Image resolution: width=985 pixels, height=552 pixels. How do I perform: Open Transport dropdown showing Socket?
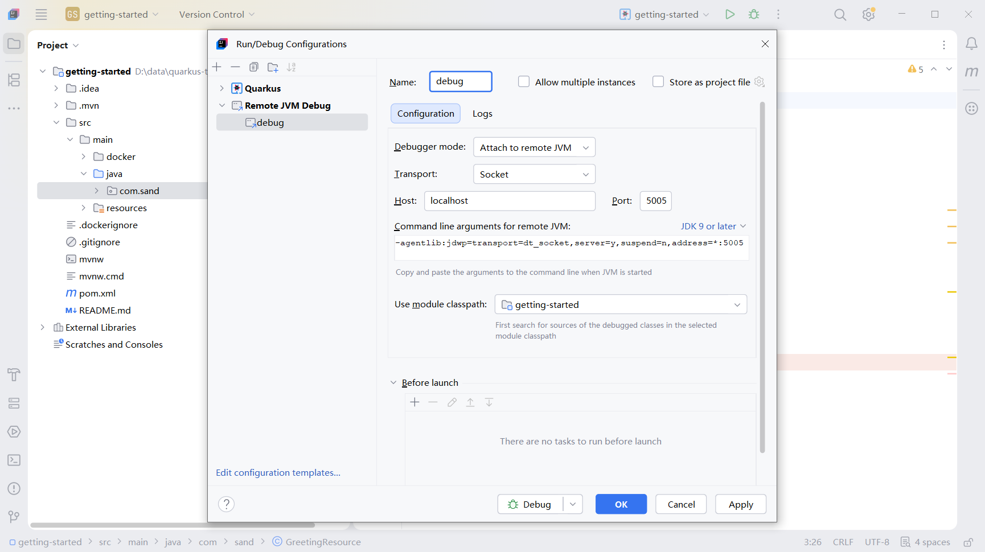click(x=534, y=174)
